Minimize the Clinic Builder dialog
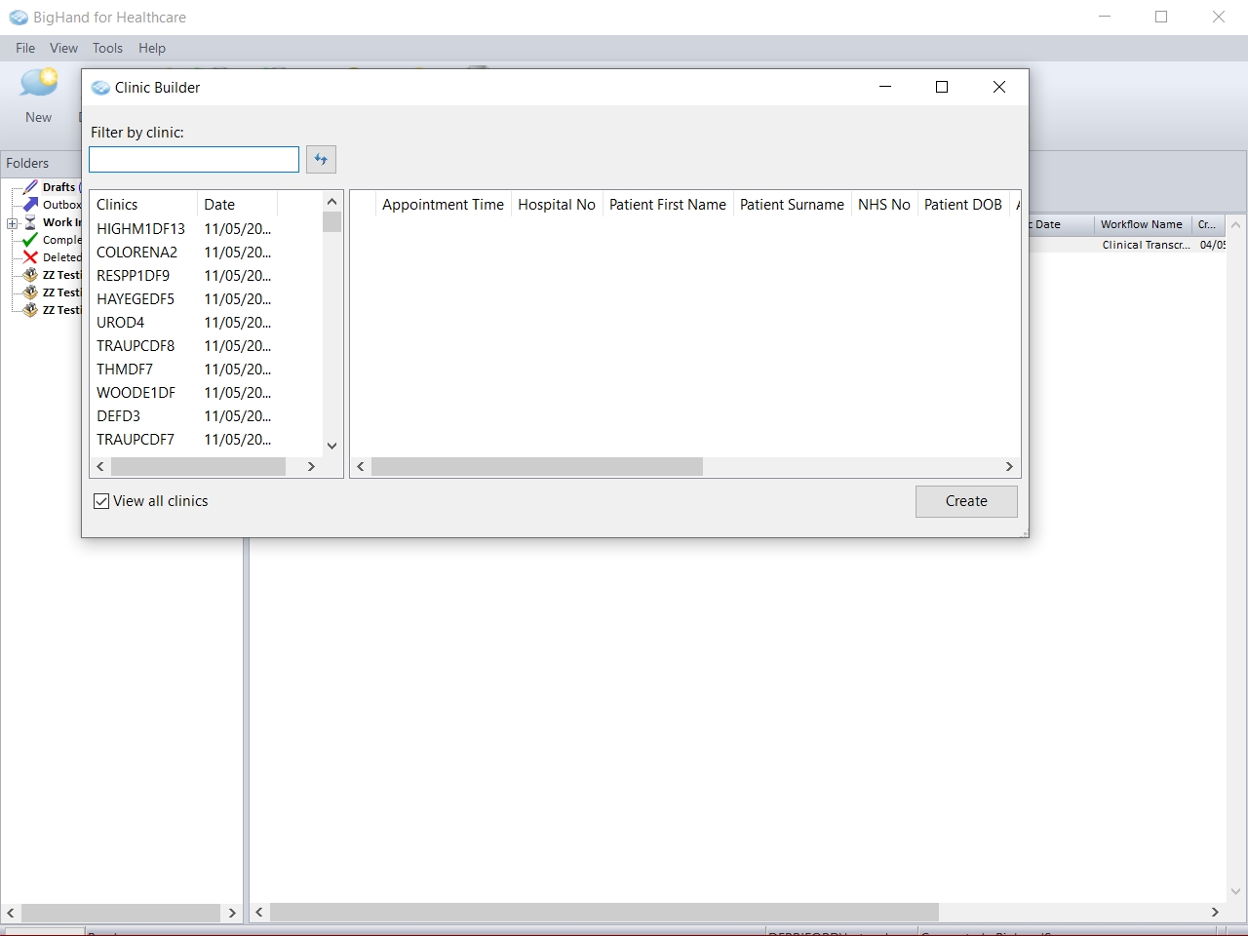Screen dimensions: 1248x936 pyautogui.click(x=885, y=87)
